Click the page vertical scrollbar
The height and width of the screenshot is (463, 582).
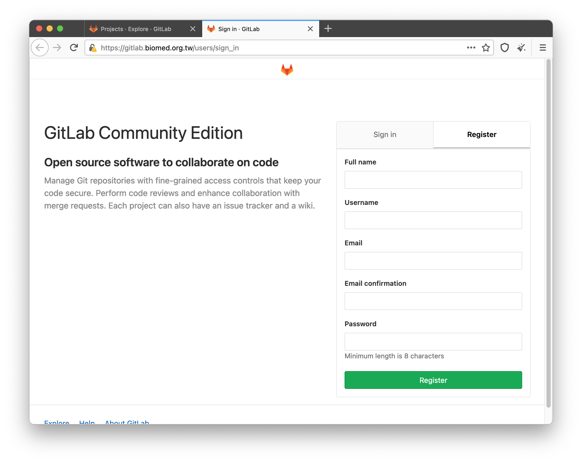(x=548, y=233)
